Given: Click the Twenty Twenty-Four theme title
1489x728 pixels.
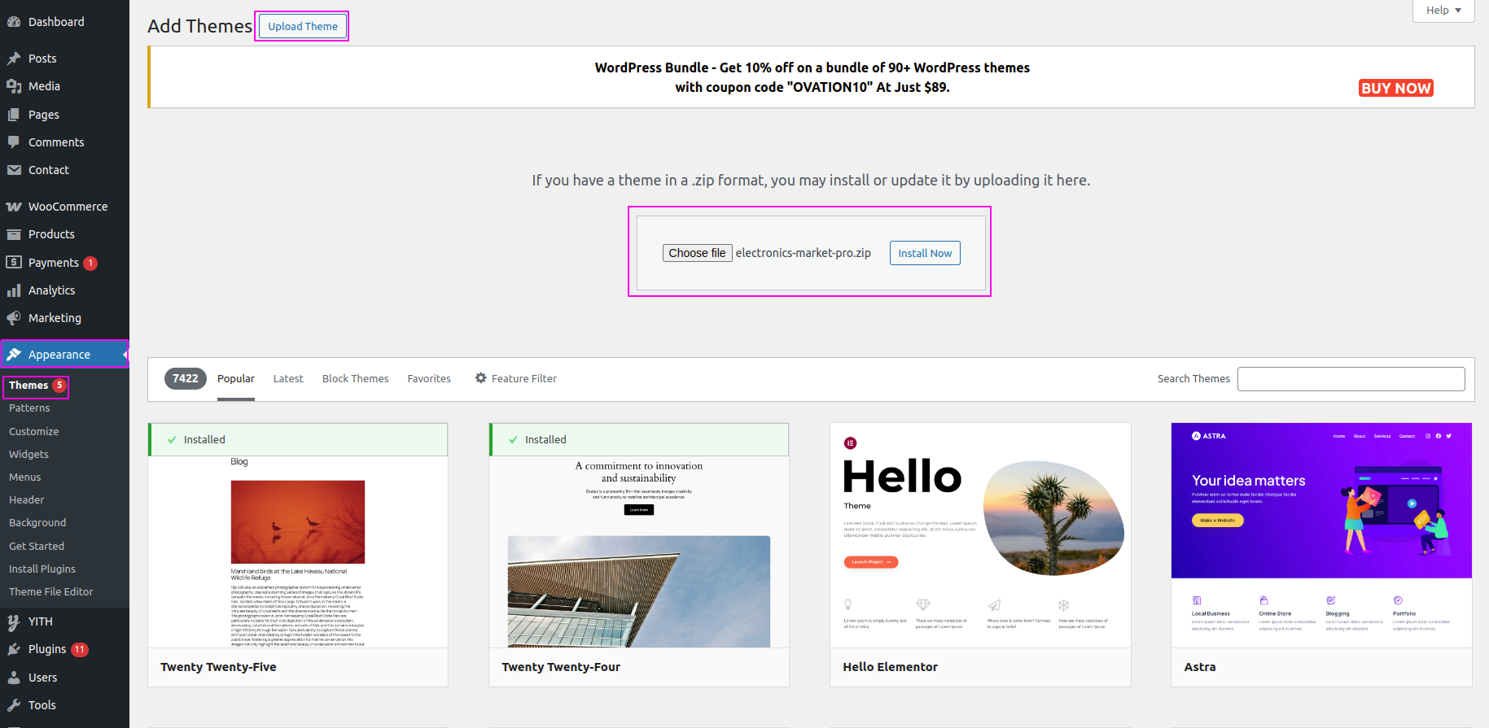Looking at the screenshot, I should 561,667.
